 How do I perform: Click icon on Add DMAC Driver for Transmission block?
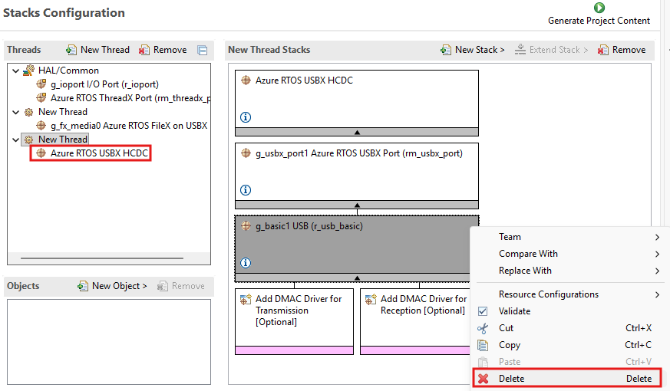point(246,299)
